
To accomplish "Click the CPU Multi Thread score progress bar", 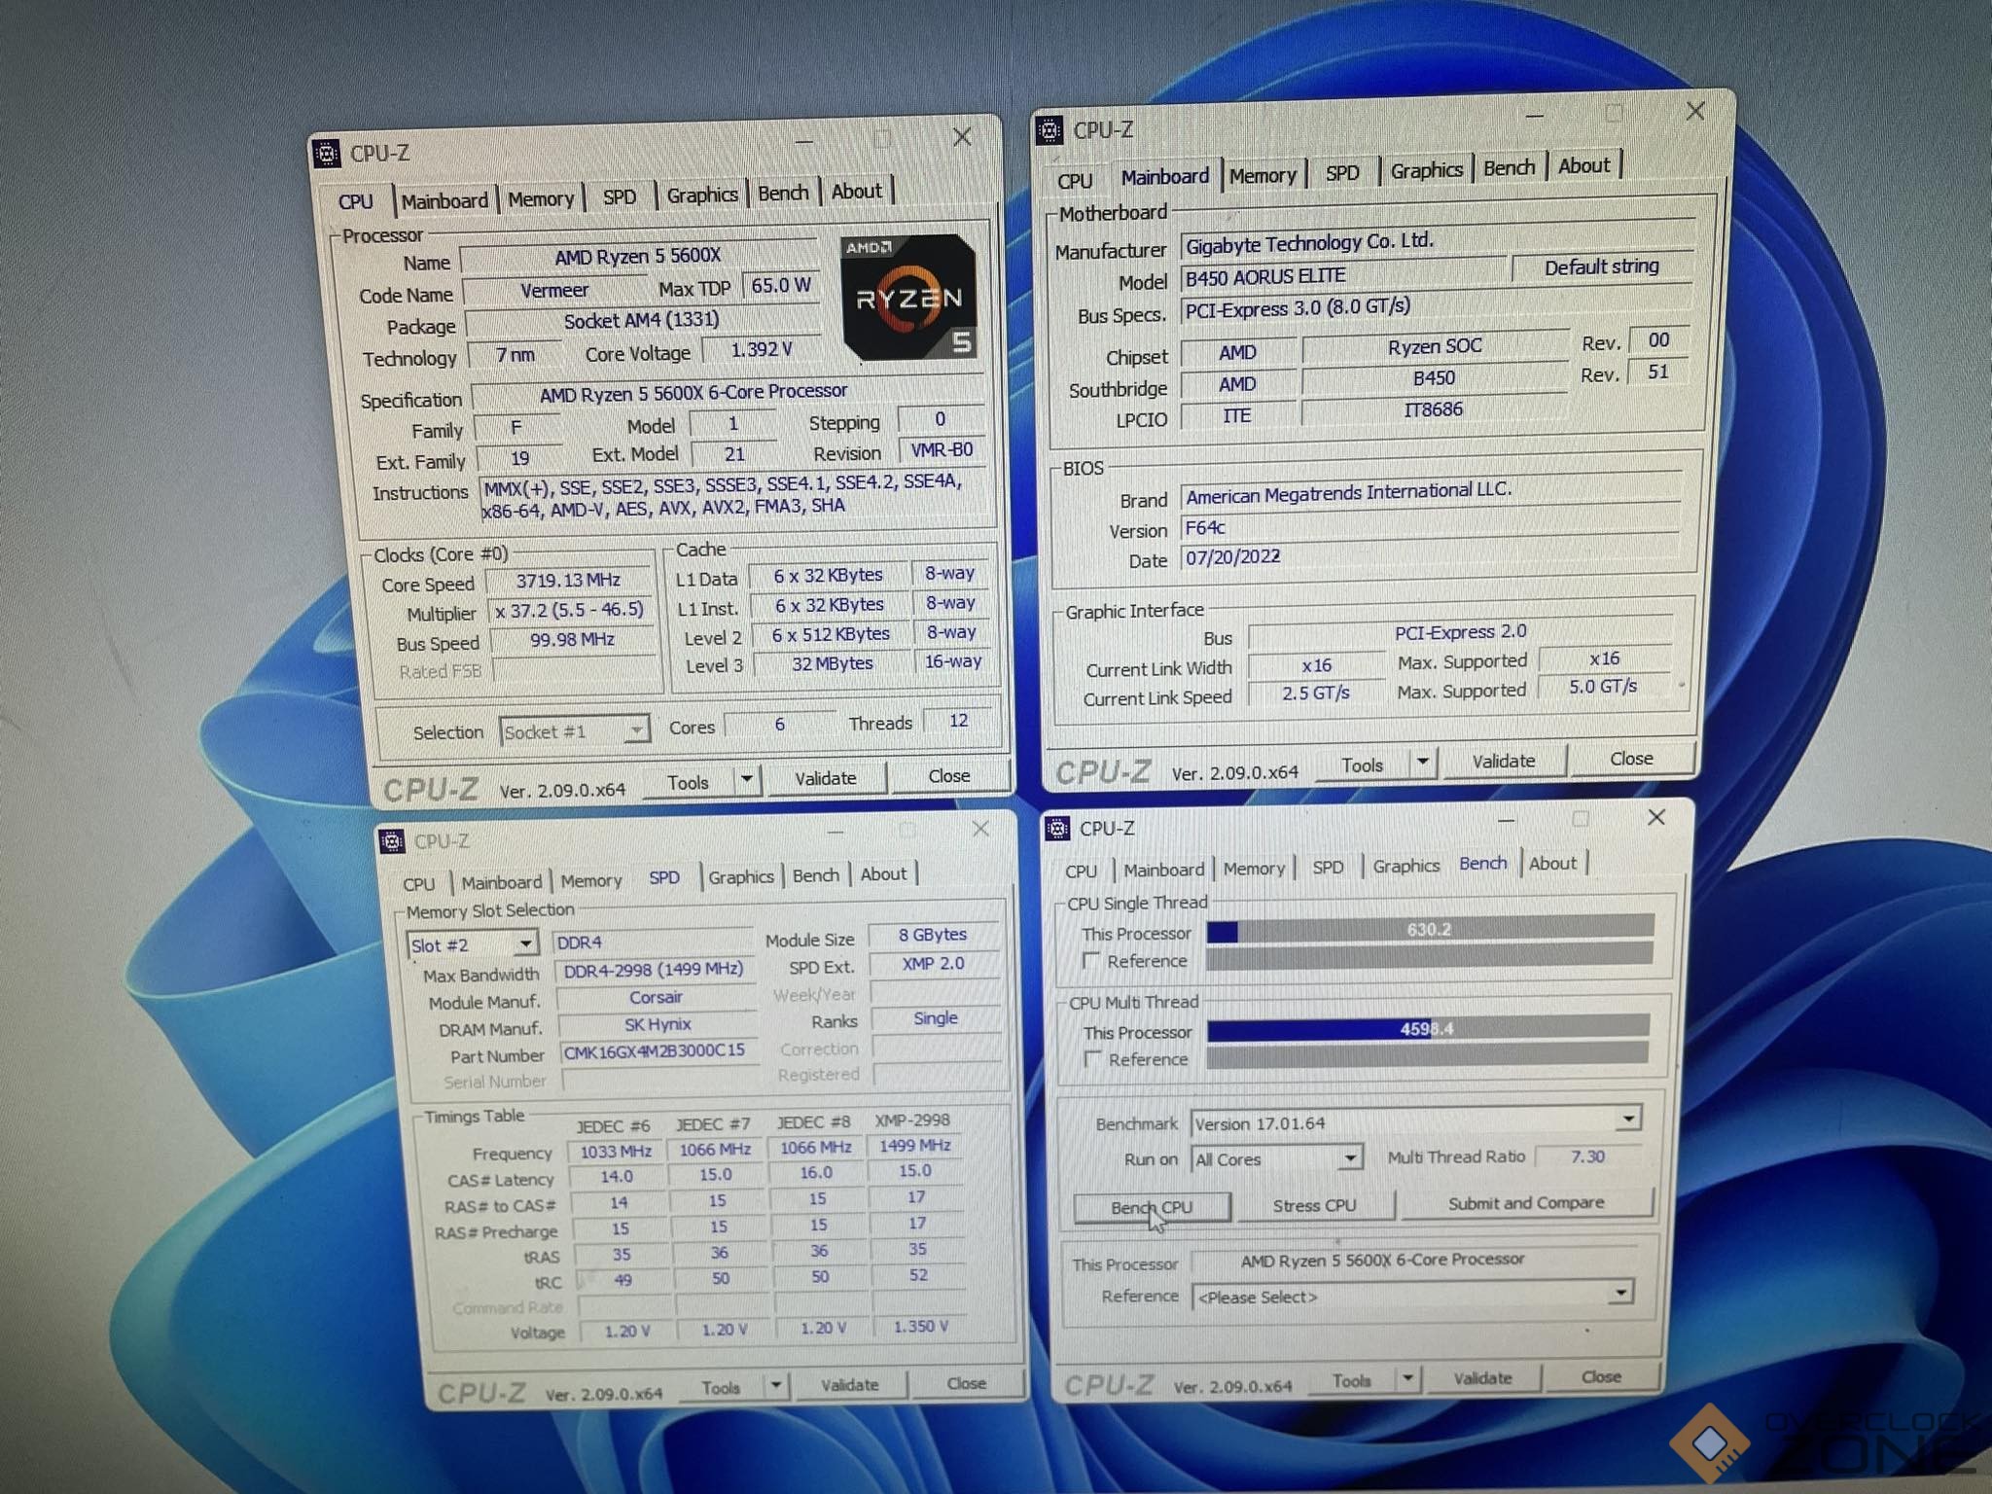I will 1427,1028.
